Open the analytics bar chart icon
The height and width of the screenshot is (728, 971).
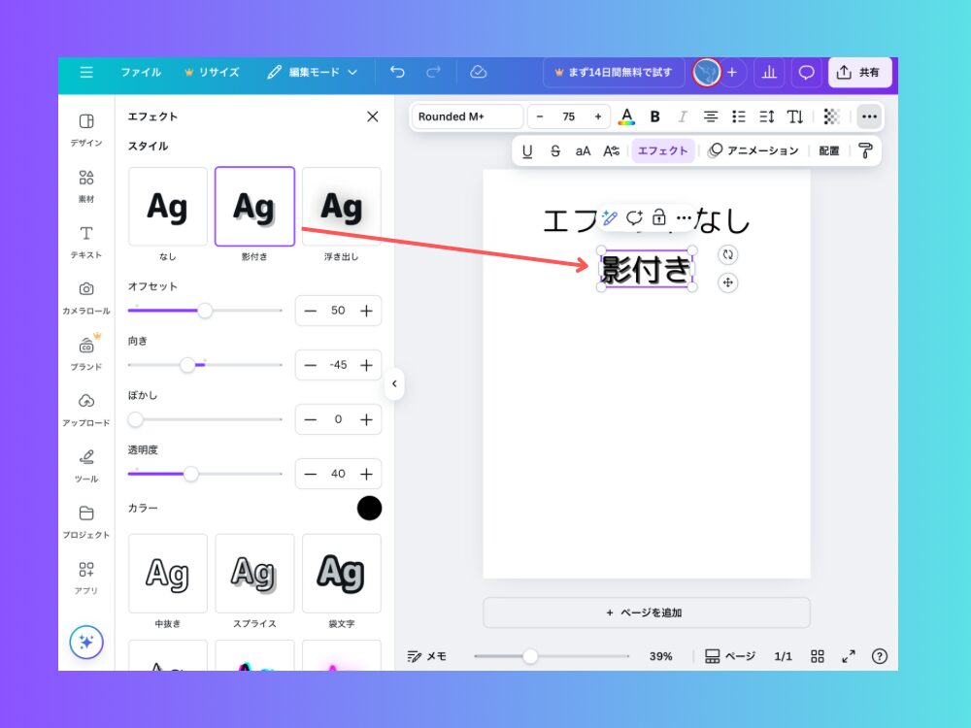(x=769, y=72)
